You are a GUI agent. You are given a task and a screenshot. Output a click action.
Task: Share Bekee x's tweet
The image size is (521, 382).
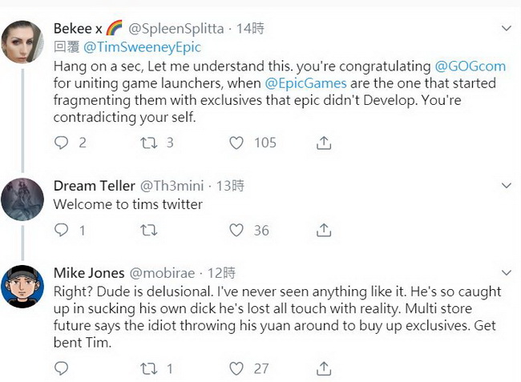click(324, 143)
